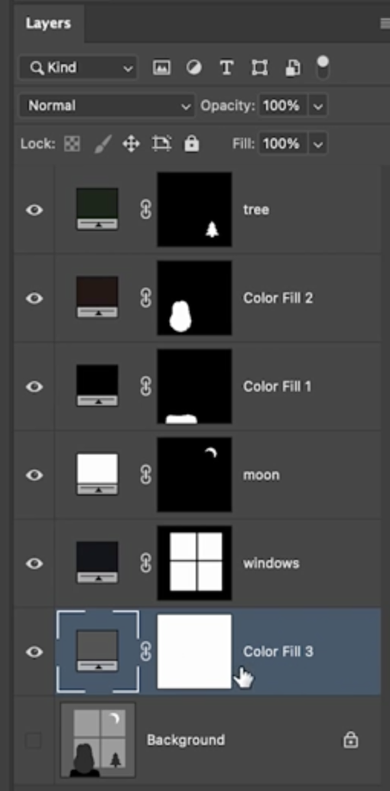Hide the moon layer
This screenshot has width=390, height=791.
(x=34, y=475)
